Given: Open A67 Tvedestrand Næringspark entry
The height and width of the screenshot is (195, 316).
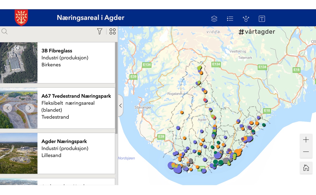Looking at the screenshot, I should pos(76,96).
